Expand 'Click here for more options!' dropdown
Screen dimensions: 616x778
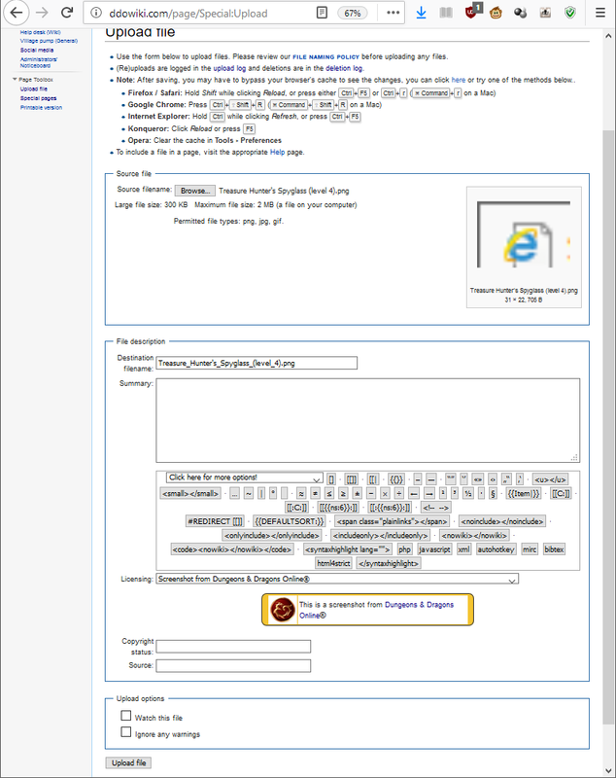(x=244, y=477)
